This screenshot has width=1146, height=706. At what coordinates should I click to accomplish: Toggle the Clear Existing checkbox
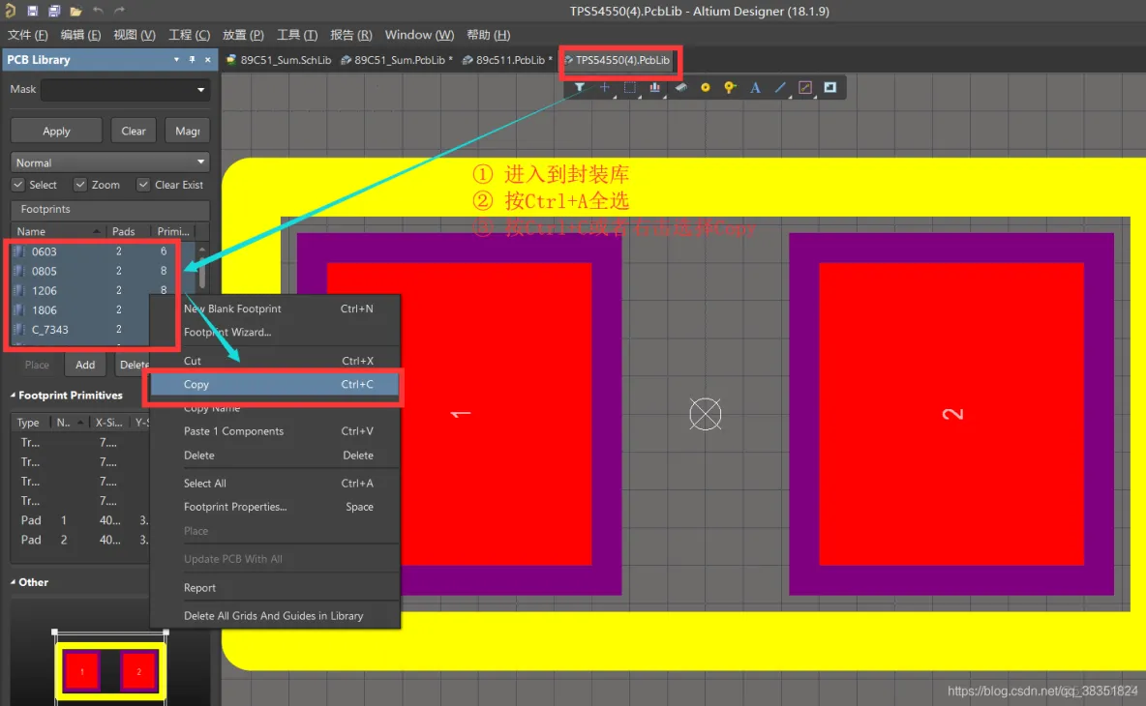[x=143, y=185]
